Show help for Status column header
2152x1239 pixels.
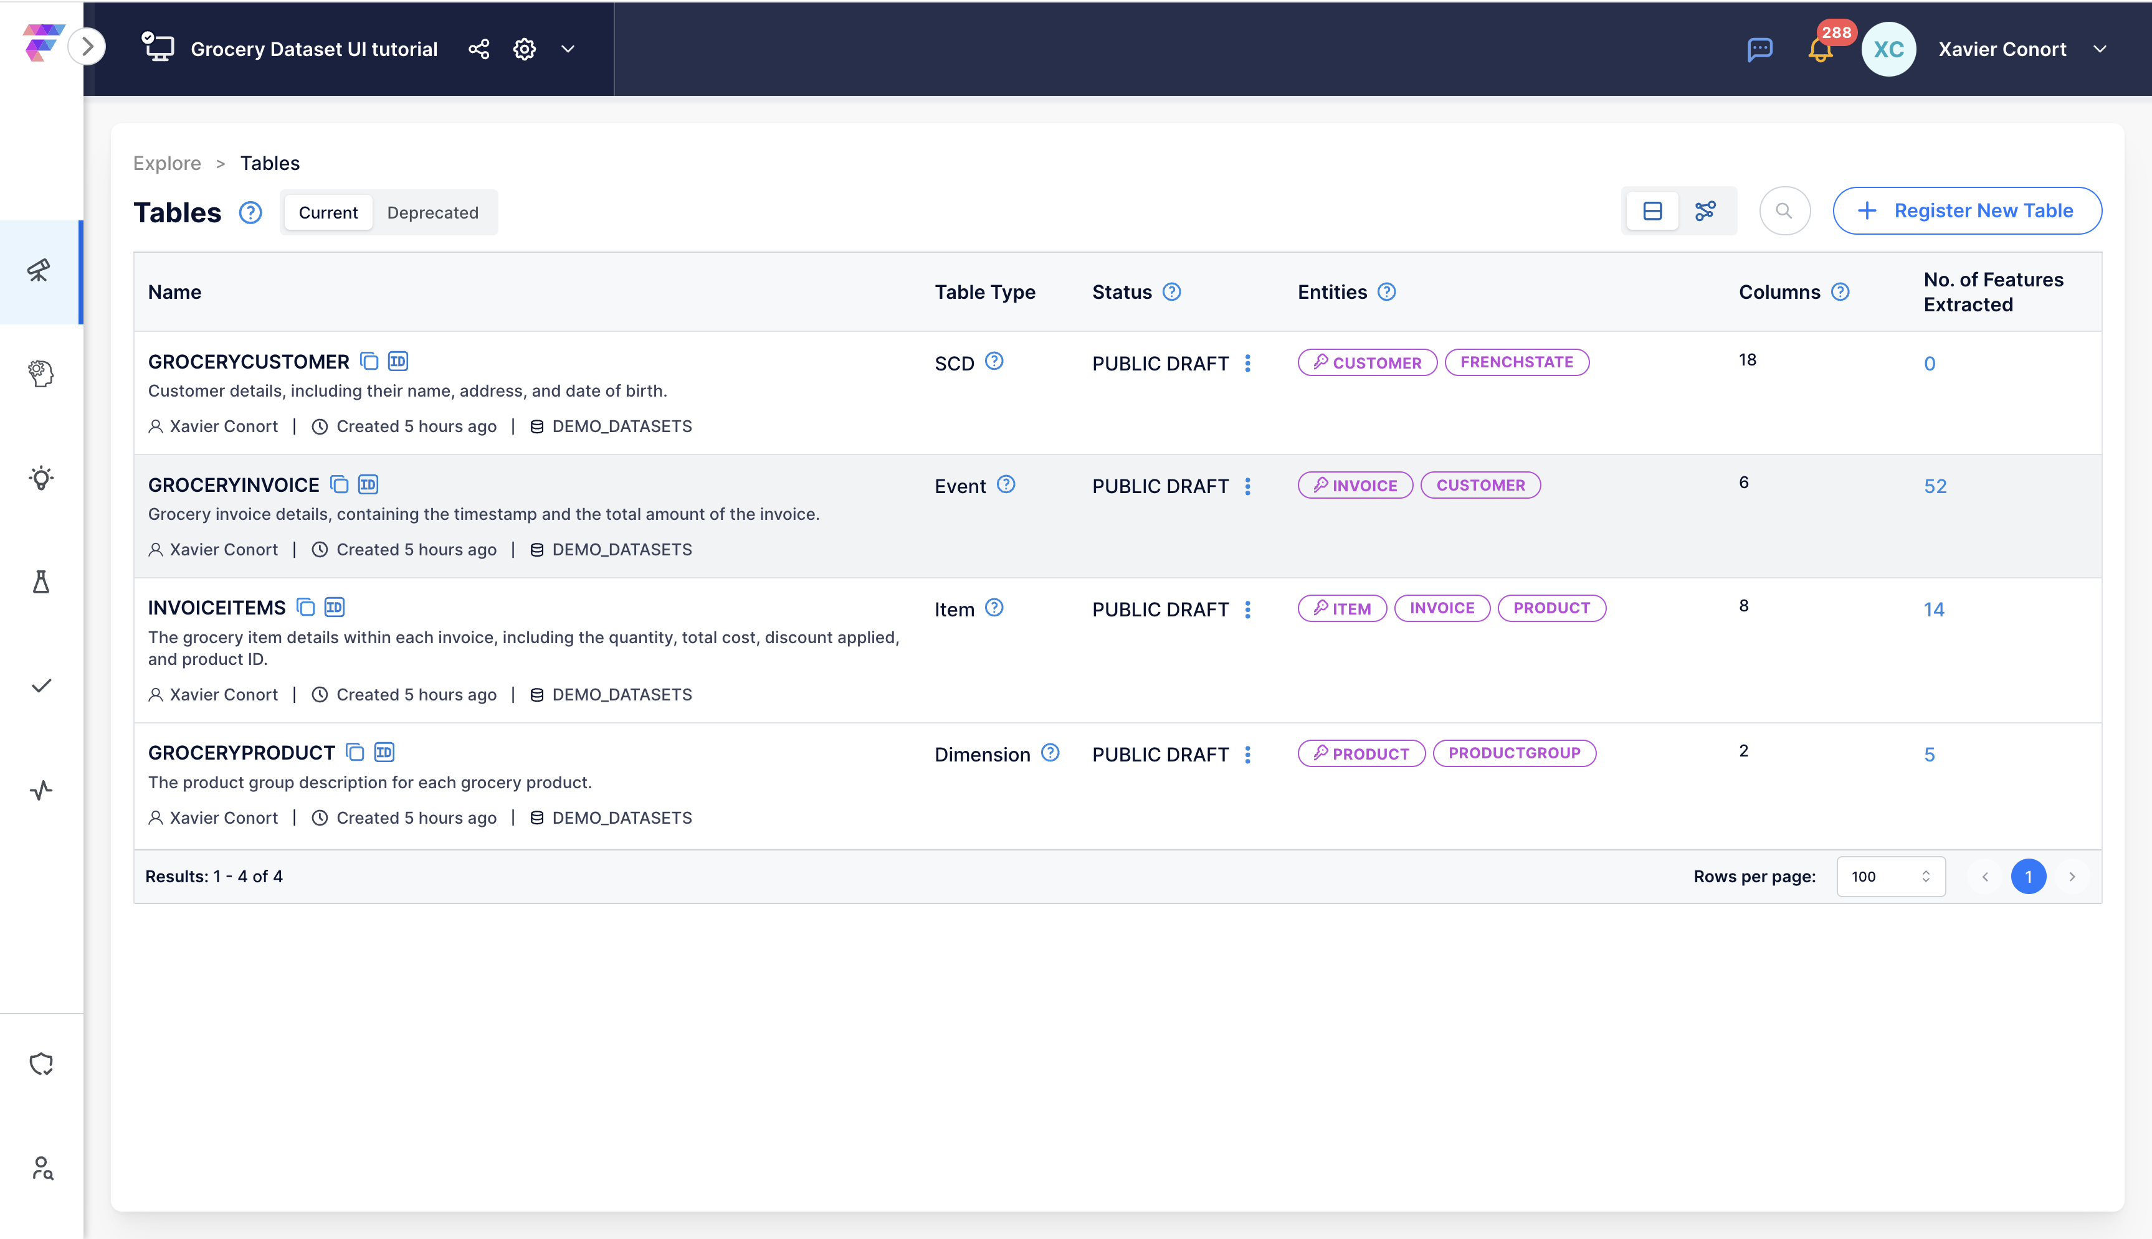(x=1171, y=292)
